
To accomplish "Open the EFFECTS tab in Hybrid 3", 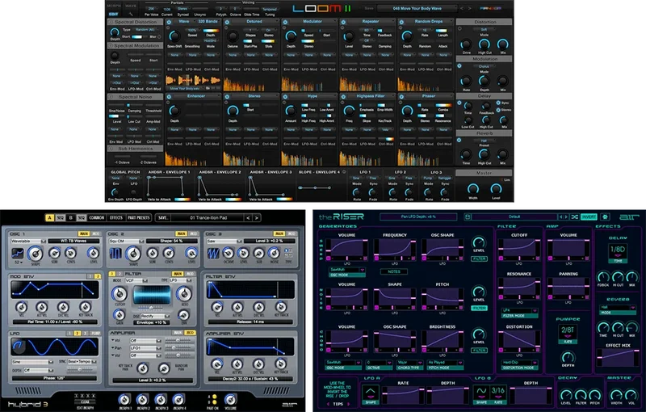I will [116, 218].
